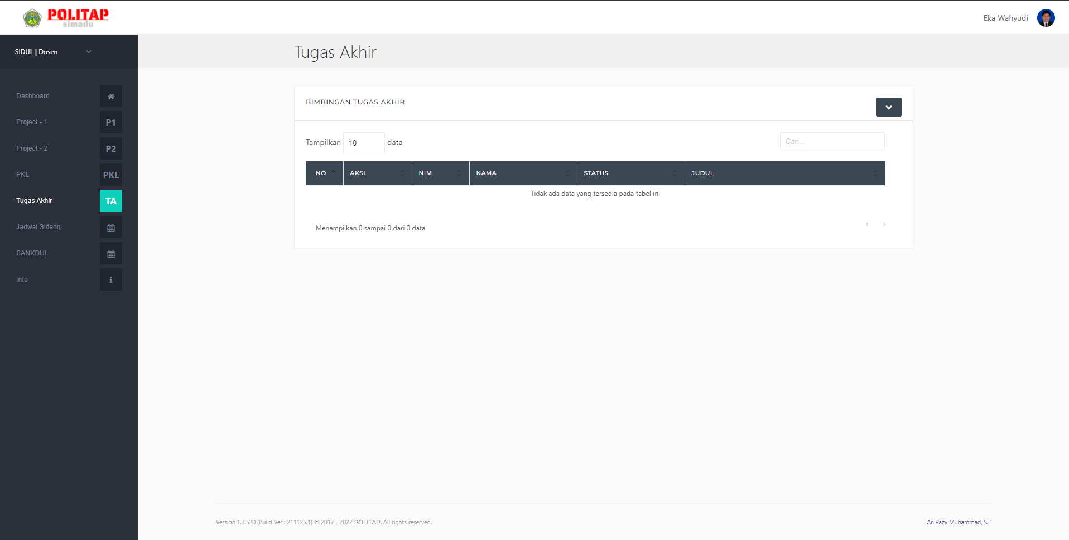This screenshot has width=1069, height=540.
Task: Click the Dashboard home icon
Action: [x=111, y=96]
